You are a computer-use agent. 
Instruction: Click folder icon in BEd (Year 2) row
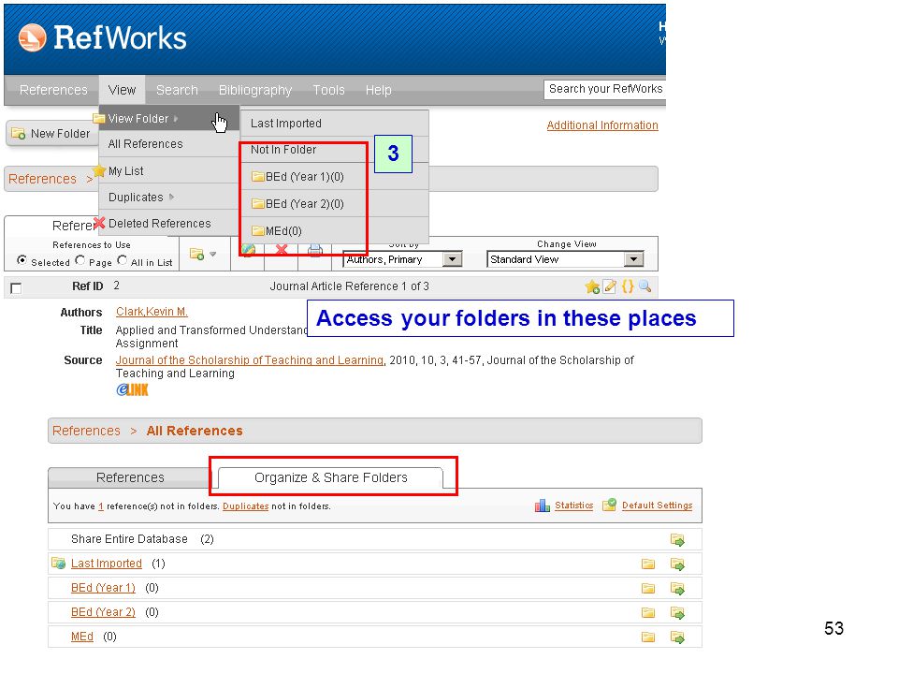[x=648, y=613]
